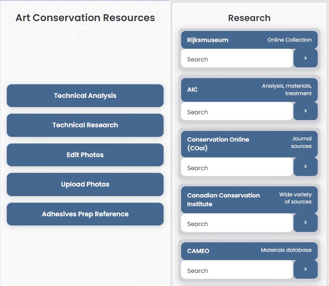The height and width of the screenshot is (286, 329).
Task: Open the Technical Analysis section
Action: (85, 96)
